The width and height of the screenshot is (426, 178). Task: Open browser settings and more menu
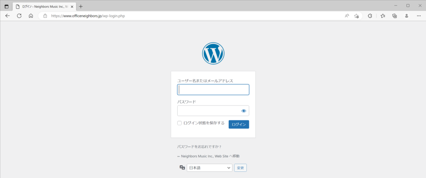click(419, 16)
